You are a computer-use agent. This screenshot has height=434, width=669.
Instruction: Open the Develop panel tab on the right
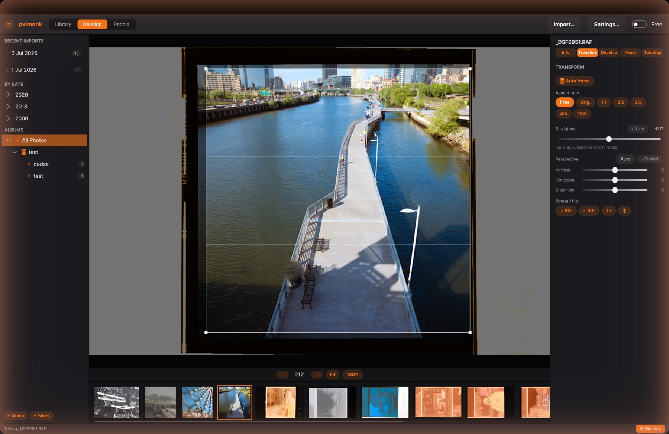pos(609,53)
